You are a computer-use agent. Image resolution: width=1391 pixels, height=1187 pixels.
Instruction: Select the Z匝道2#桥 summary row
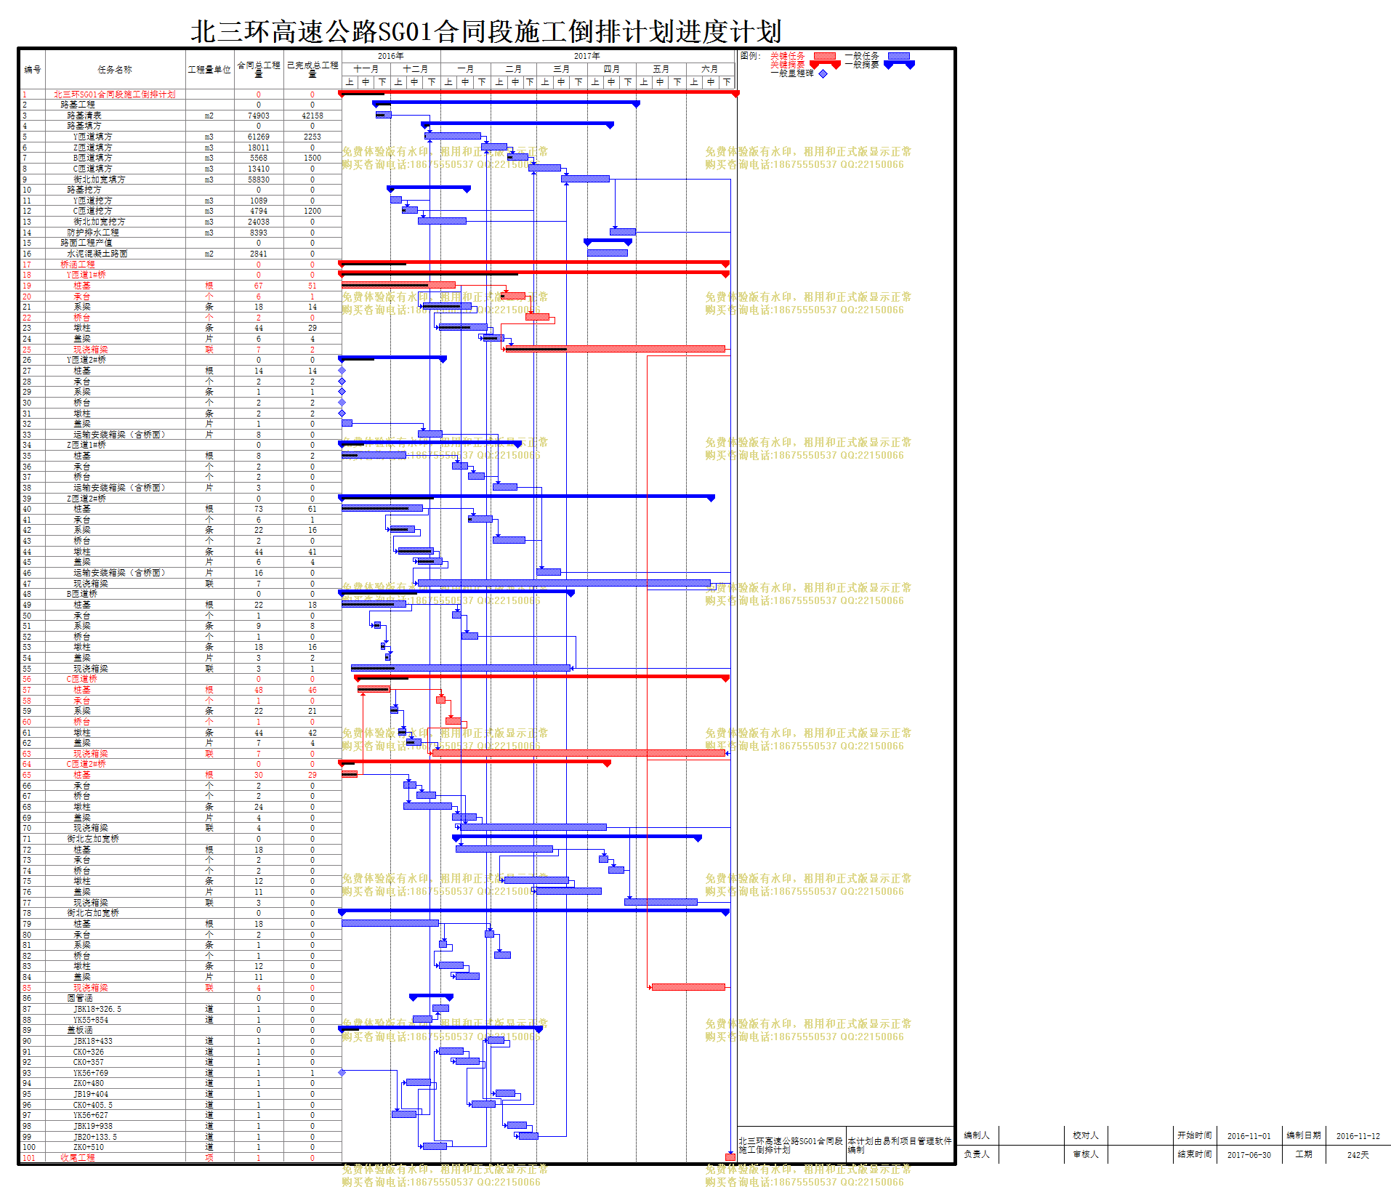(x=180, y=499)
